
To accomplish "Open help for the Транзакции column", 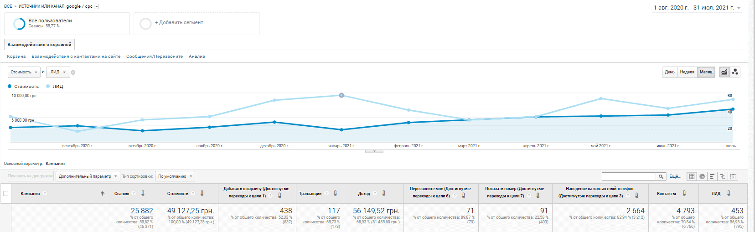I will (326, 194).
